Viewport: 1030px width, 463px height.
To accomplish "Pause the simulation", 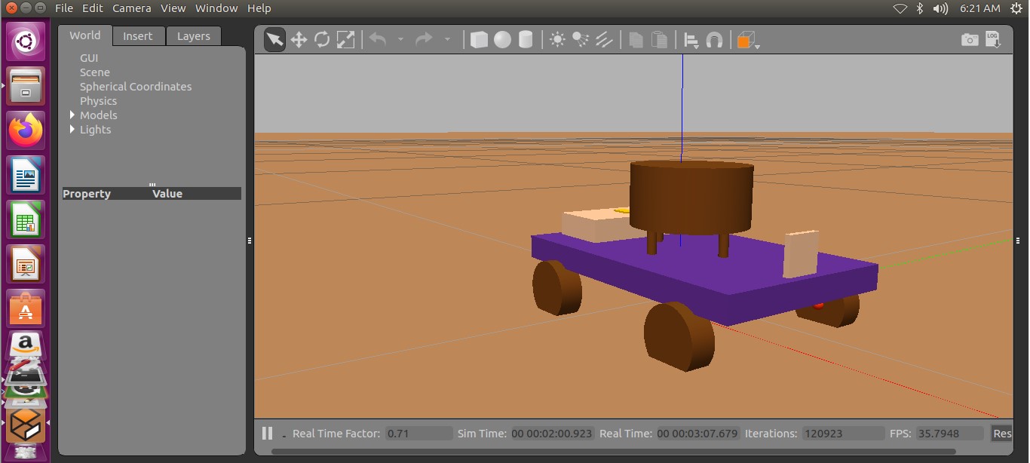I will point(267,433).
